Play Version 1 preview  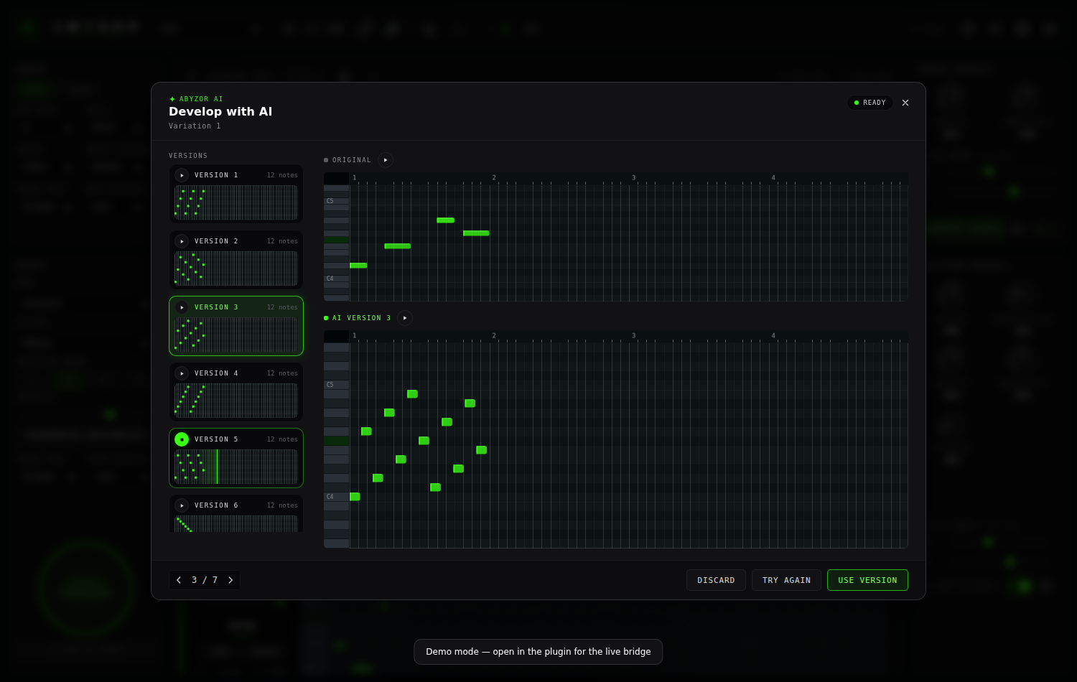(x=182, y=175)
